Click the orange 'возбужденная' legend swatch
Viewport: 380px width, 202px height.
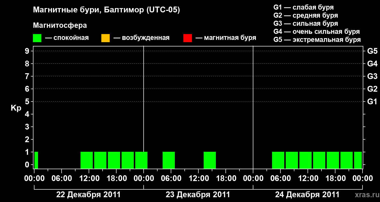point(105,38)
